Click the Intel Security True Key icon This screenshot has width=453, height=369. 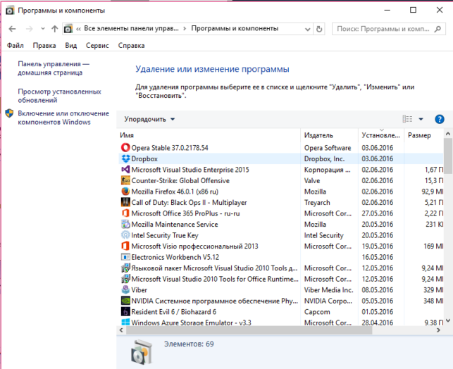click(125, 235)
